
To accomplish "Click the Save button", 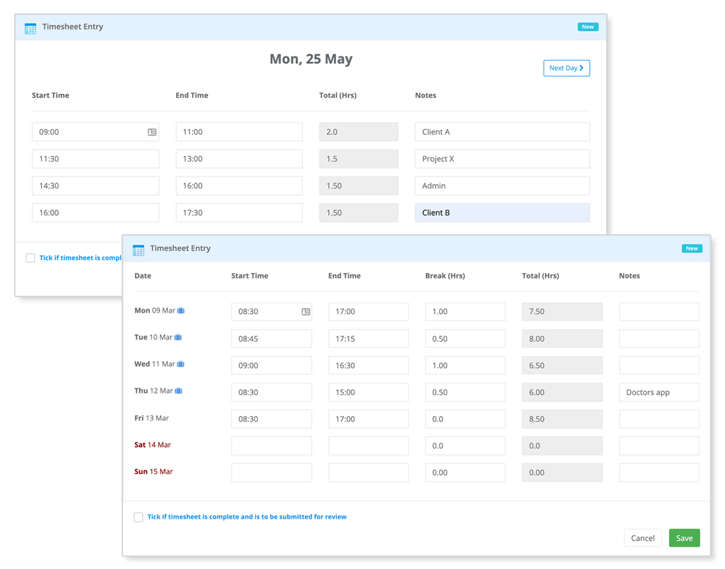I will coord(684,537).
